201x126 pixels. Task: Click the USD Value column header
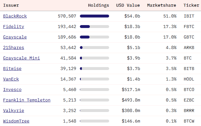click(128, 5)
